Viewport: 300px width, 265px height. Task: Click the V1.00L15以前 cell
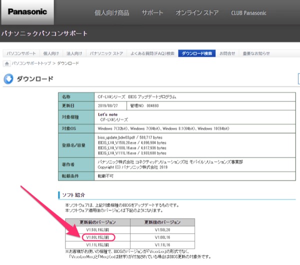97,237
